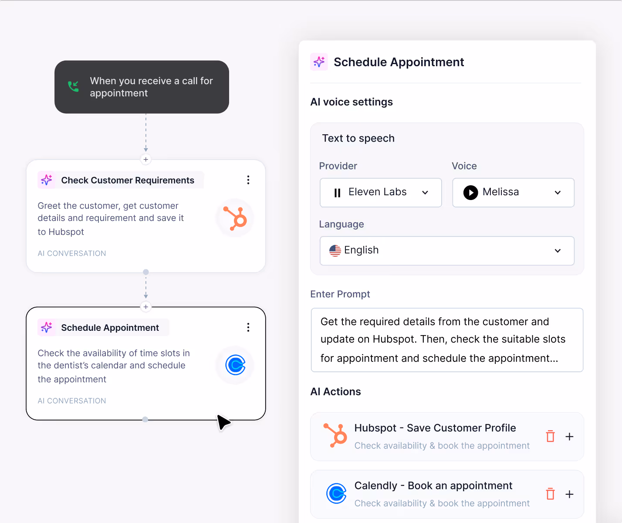Open the Eleven Labs provider dropdown
This screenshot has width=622, height=523.
(381, 192)
